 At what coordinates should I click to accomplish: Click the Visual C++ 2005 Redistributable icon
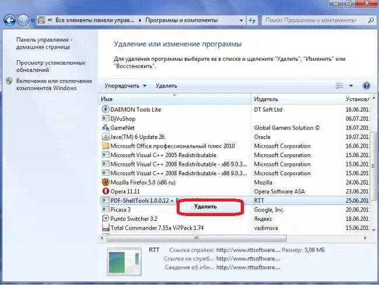point(106,155)
